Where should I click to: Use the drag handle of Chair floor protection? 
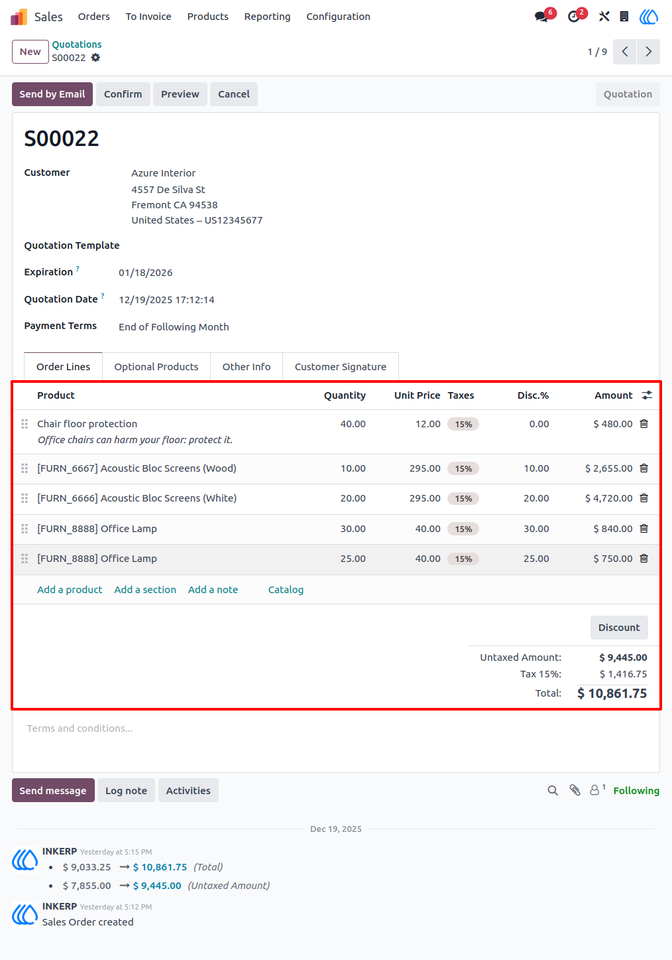click(x=25, y=424)
